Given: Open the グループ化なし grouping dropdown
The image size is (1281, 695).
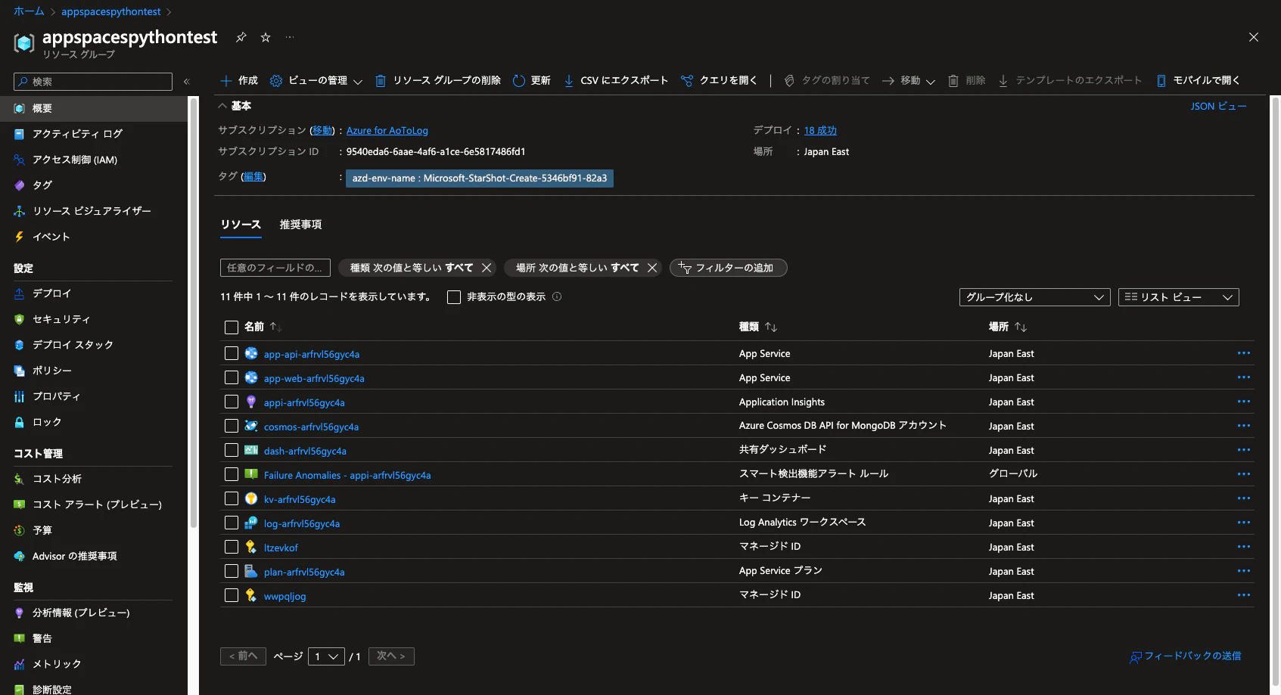Looking at the screenshot, I should click(1034, 297).
